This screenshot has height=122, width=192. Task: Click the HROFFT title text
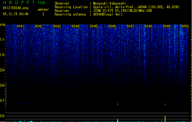[x=19, y=2]
